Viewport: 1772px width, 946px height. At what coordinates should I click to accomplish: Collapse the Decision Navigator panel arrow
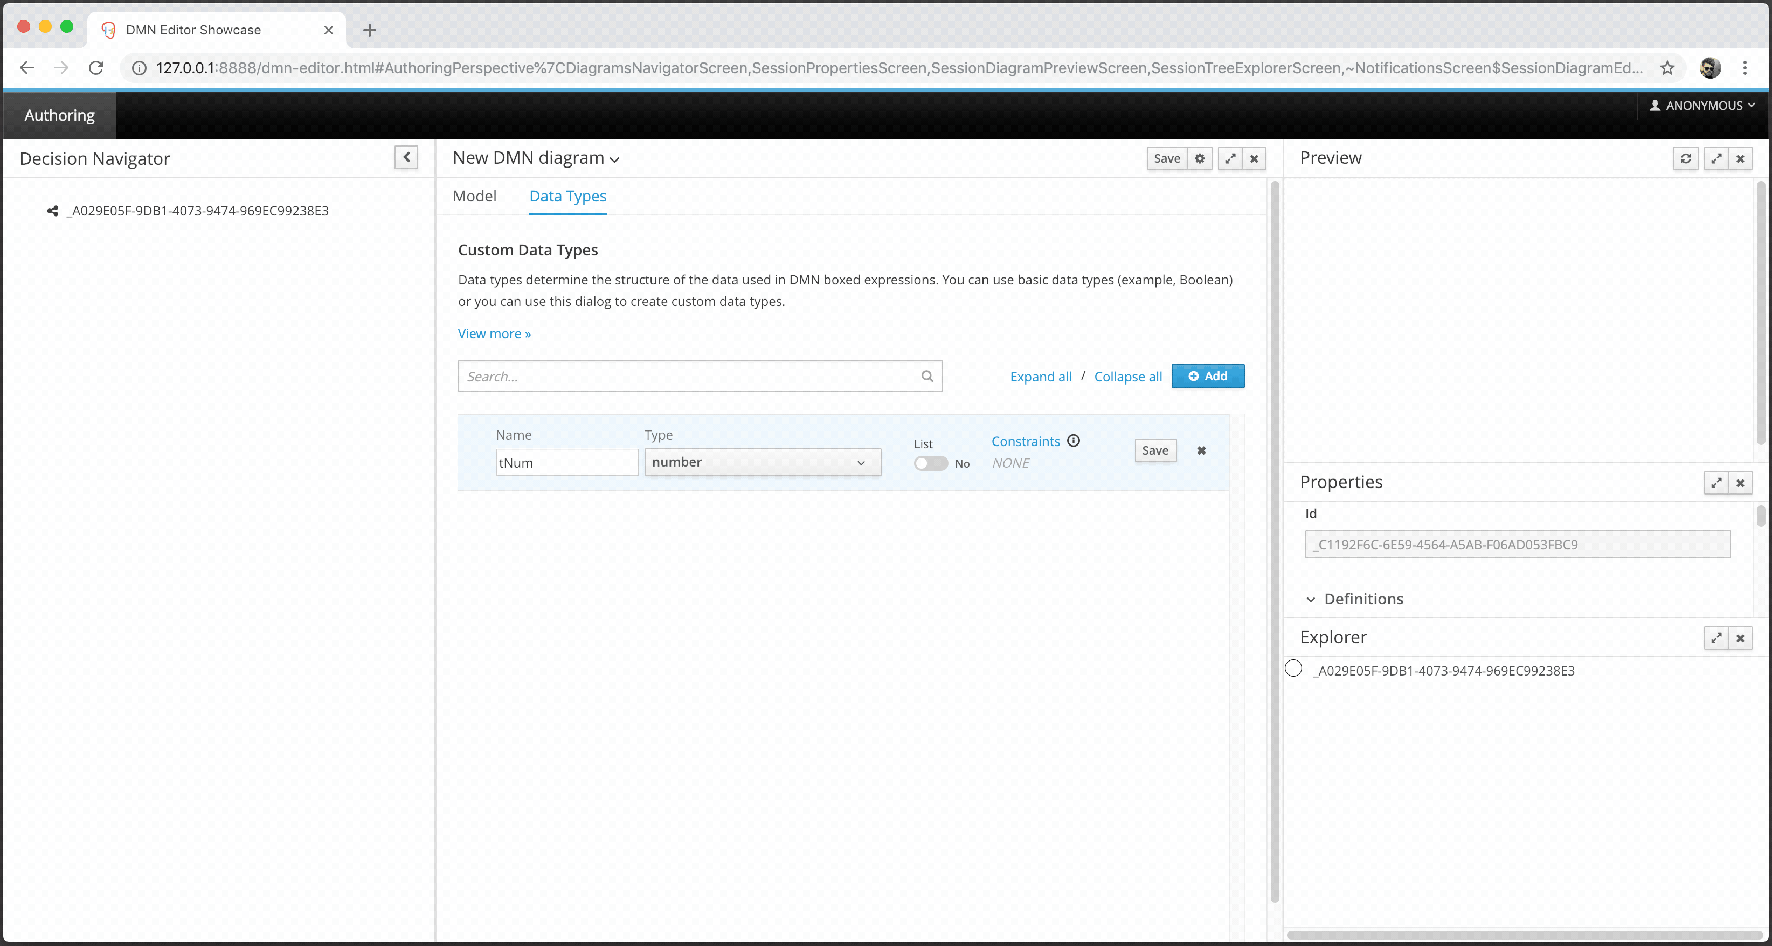pyautogui.click(x=406, y=157)
